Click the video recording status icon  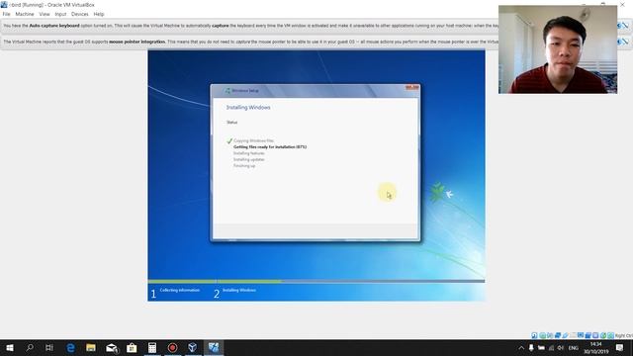click(x=588, y=335)
